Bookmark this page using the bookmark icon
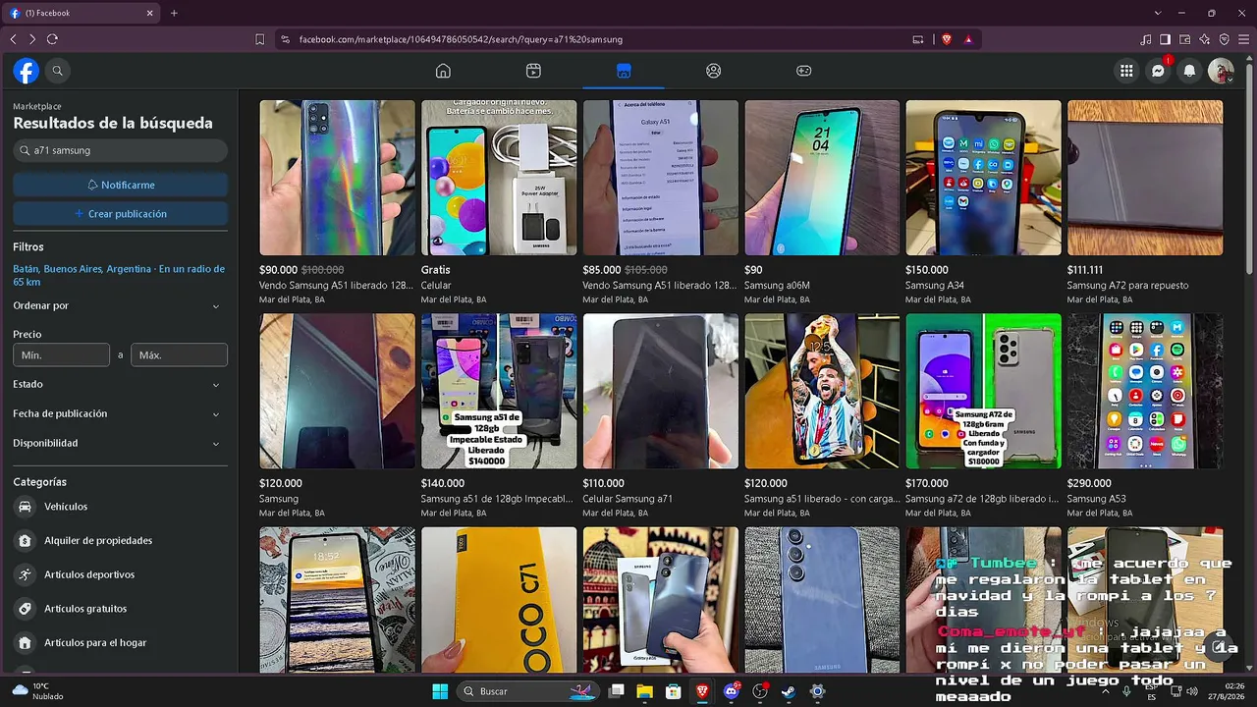The height and width of the screenshot is (707, 1257). [x=260, y=39]
